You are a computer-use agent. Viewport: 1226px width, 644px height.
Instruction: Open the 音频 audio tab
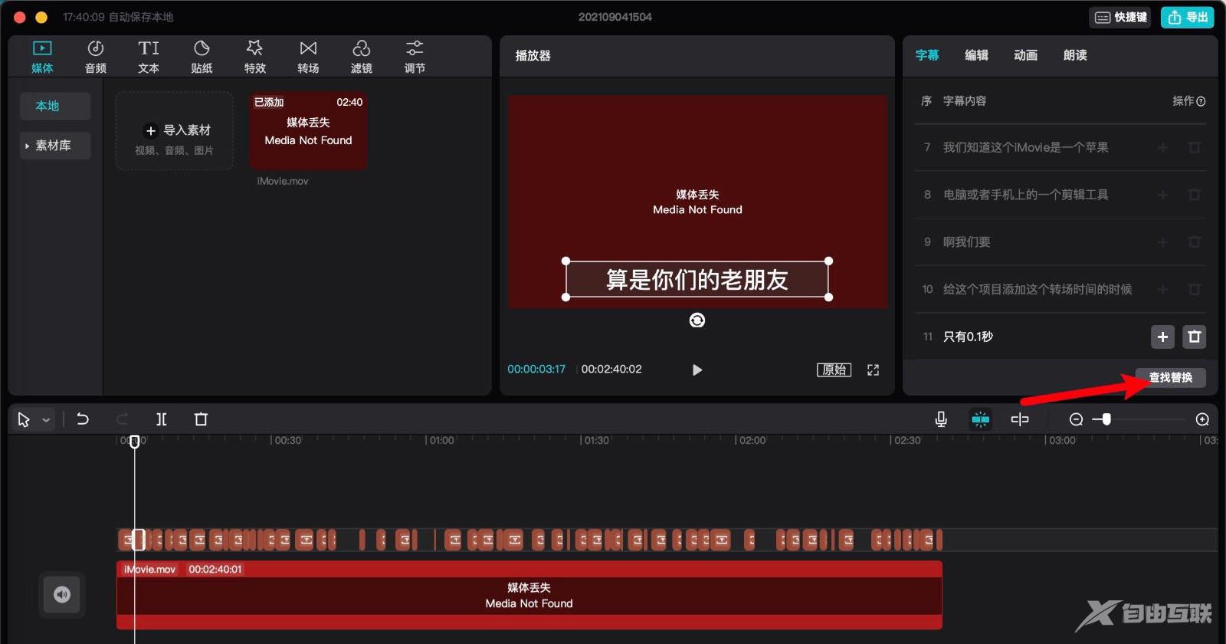click(96, 57)
